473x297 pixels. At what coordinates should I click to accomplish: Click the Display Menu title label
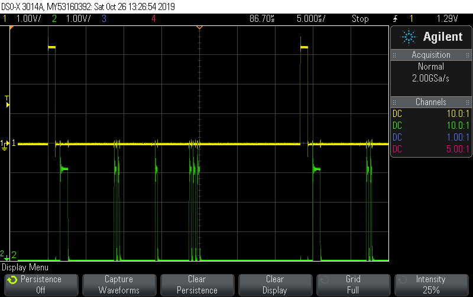click(x=25, y=267)
